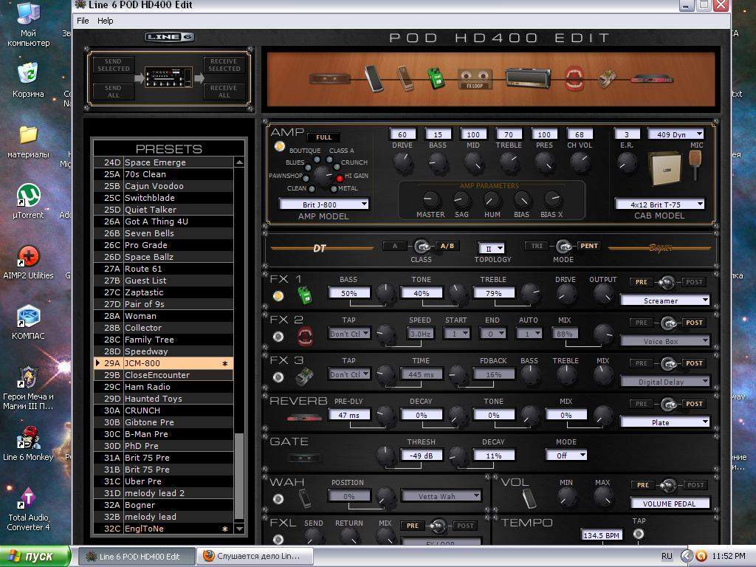
Task: Open the File menu
Action: [83, 21]
